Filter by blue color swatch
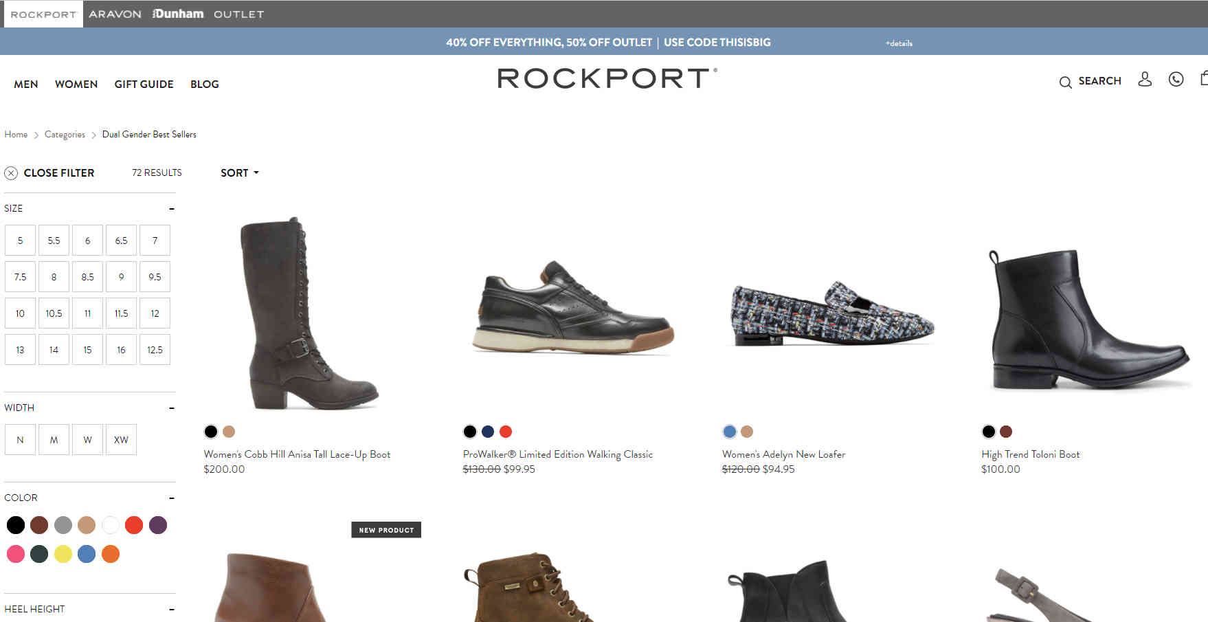Viewport: 1208px width, 622px height. [87, 554]
